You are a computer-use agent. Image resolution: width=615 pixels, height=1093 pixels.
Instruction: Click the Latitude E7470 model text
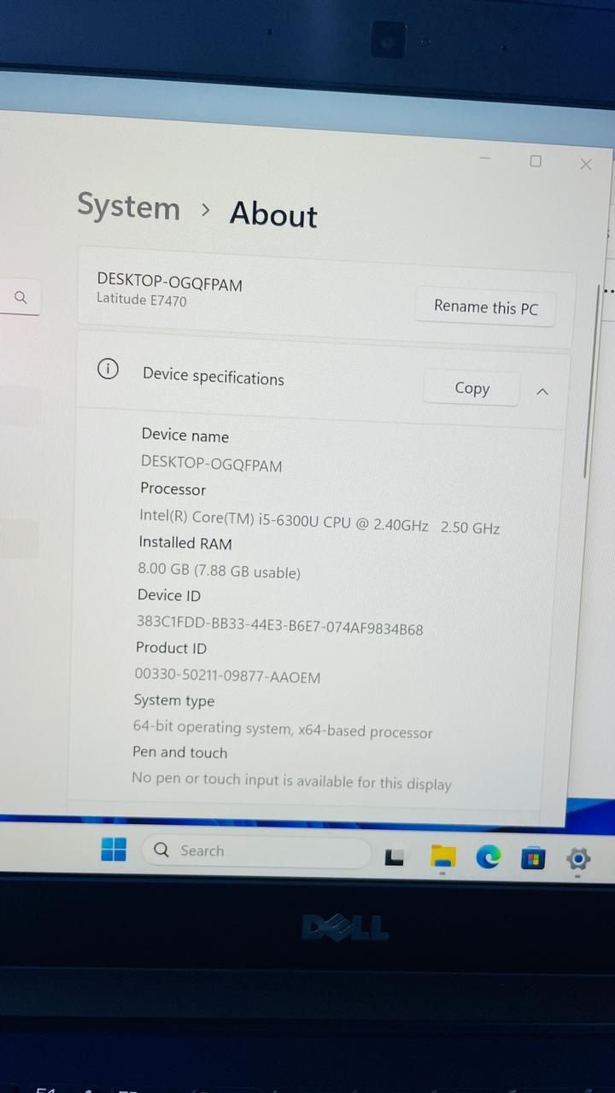pyautogui.click(x=141, y=300)
